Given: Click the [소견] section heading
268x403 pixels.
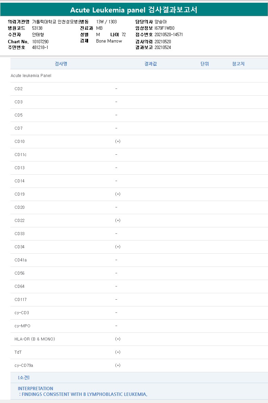Looking at the screenshot, I should 24,378.
